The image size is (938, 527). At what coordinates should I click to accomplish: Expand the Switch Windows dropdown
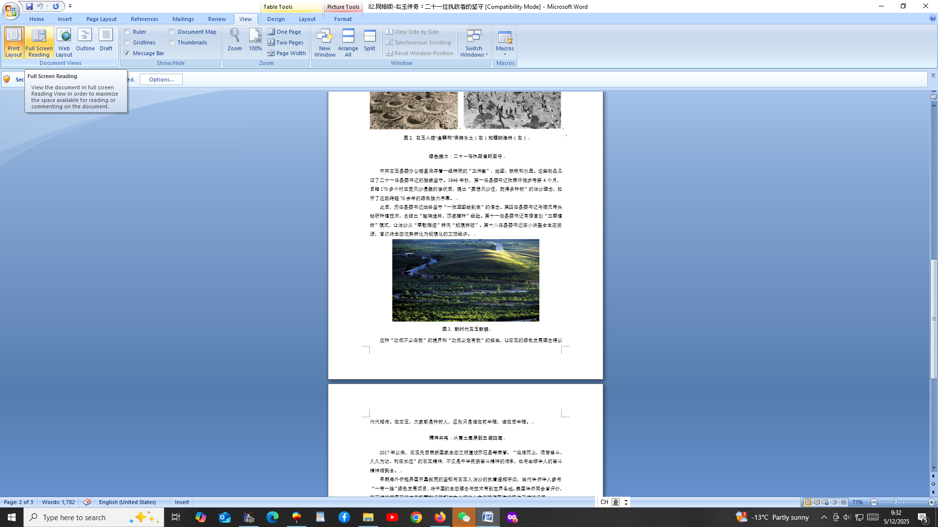pyautogui.click(x=473, y=43)
